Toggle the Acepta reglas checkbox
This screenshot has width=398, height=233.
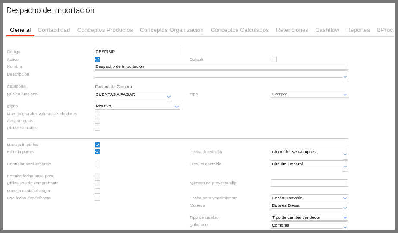[97, 121]
